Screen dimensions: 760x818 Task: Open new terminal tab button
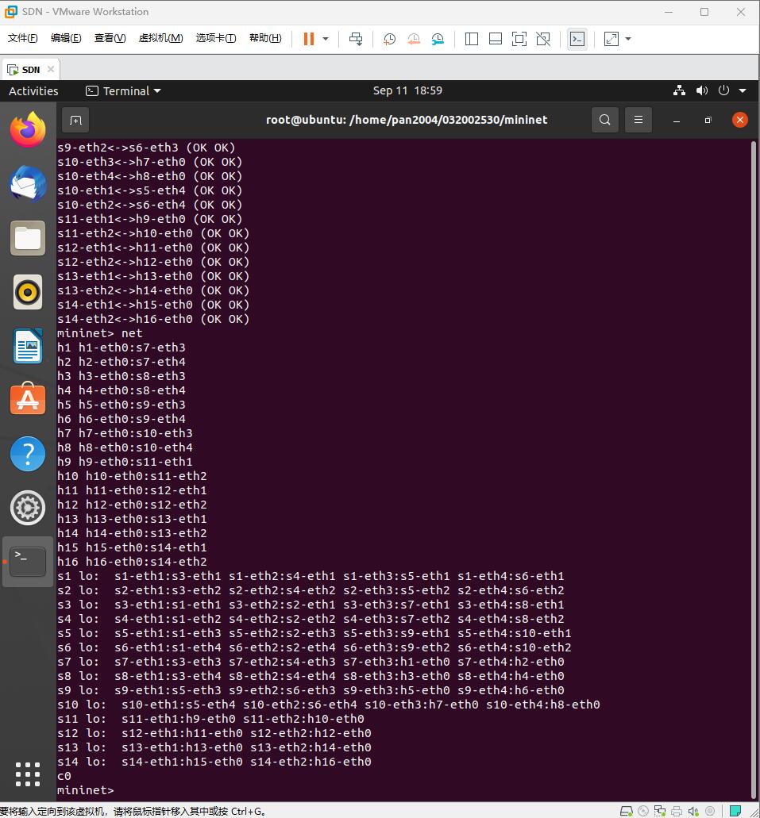[75, 120]
